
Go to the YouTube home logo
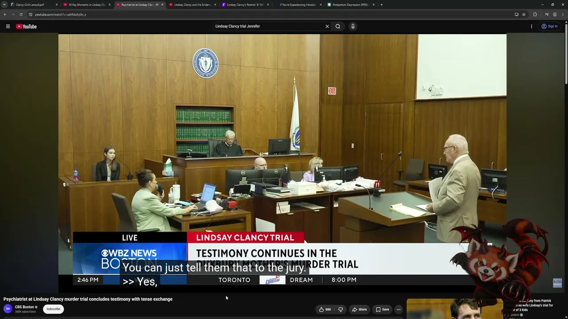point(27,27)
